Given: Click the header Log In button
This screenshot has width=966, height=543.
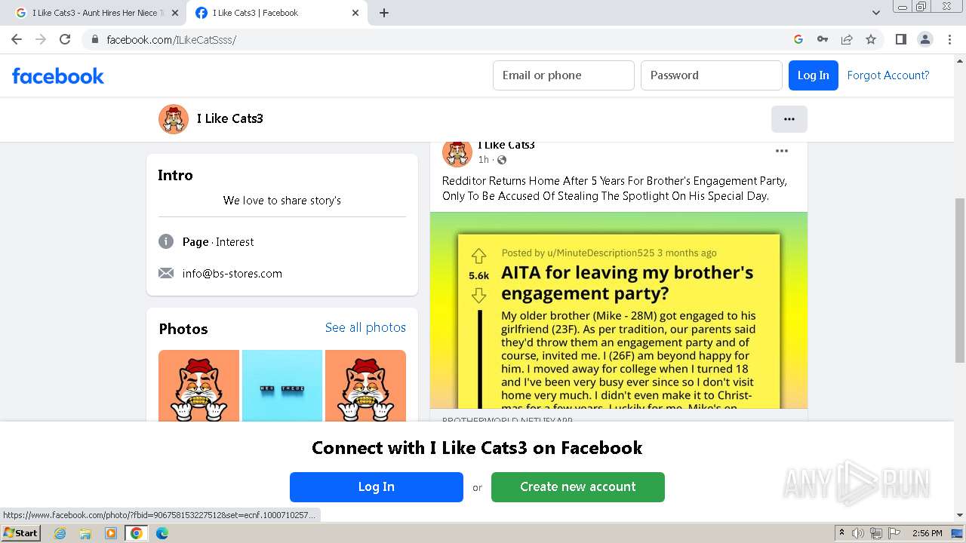Looking at the screenshot, I should coord(813,75).
